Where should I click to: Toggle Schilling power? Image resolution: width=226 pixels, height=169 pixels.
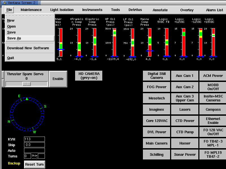pyautogui.click(x=157, y=154)
